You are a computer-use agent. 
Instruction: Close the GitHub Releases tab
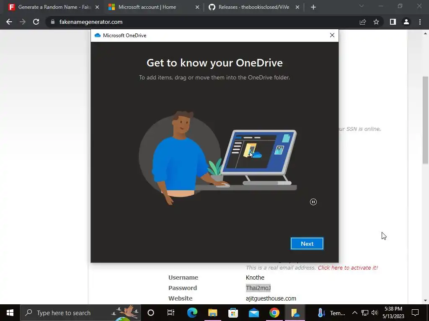coord(297,8)
